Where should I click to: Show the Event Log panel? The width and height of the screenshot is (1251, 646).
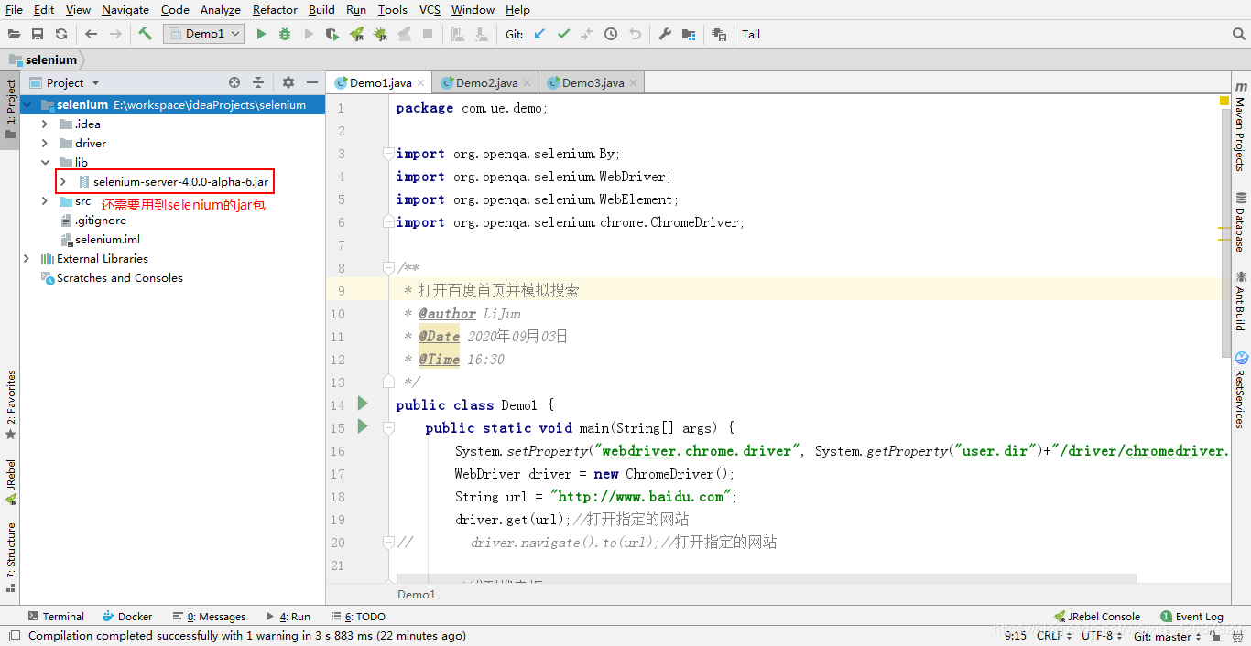[x=1191, y=617]
